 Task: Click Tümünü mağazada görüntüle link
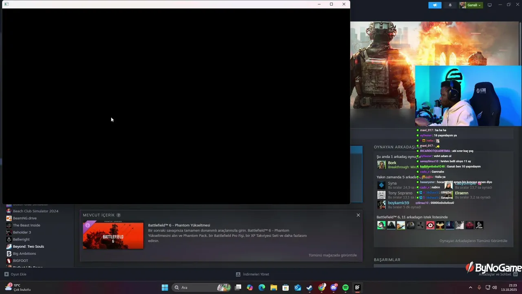(x=333, y=255)
